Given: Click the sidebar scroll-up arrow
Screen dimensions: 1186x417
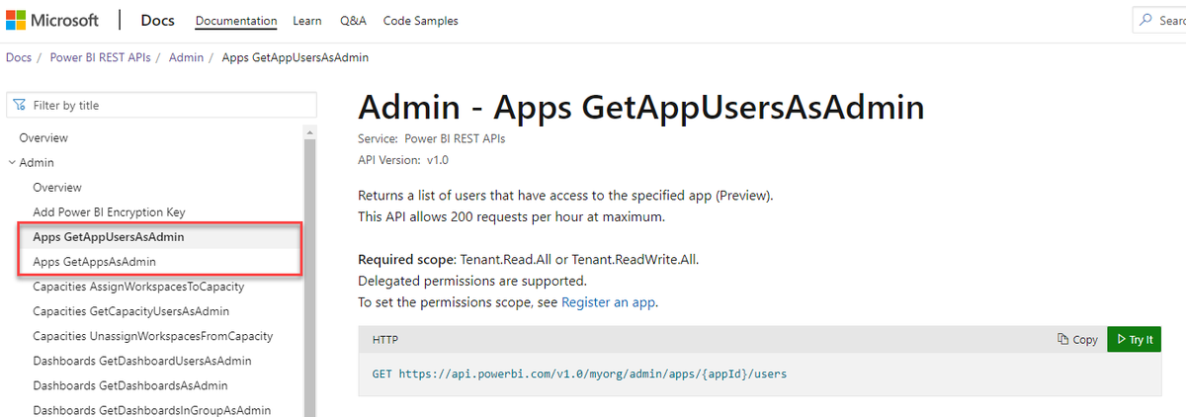Looking at the screenshot, I should [x=309, y=131].
